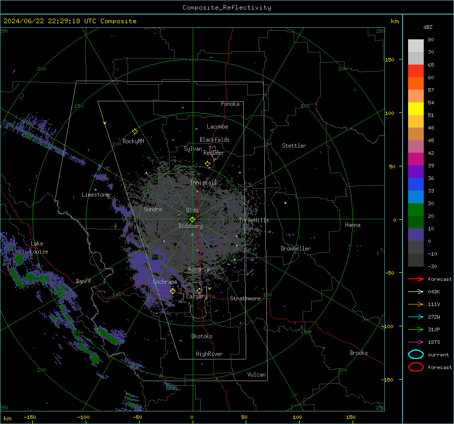Click the Lake Louise label
454x424 pixels.
39,248
